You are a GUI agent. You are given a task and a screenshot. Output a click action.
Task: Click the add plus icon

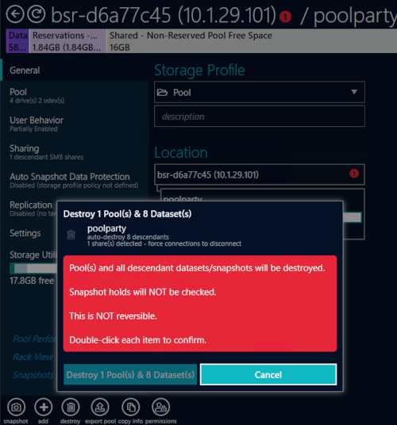pos(44,407)
